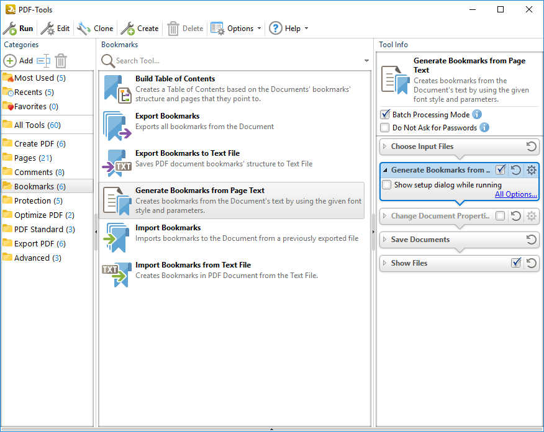Select Generate Bookmarks from Page Text icon
The image size is (544, 432).
click(117, 200)
